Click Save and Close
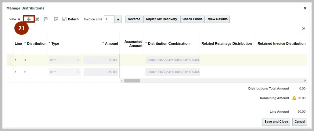This screenshot has width=314, height=131. point(276,122)
